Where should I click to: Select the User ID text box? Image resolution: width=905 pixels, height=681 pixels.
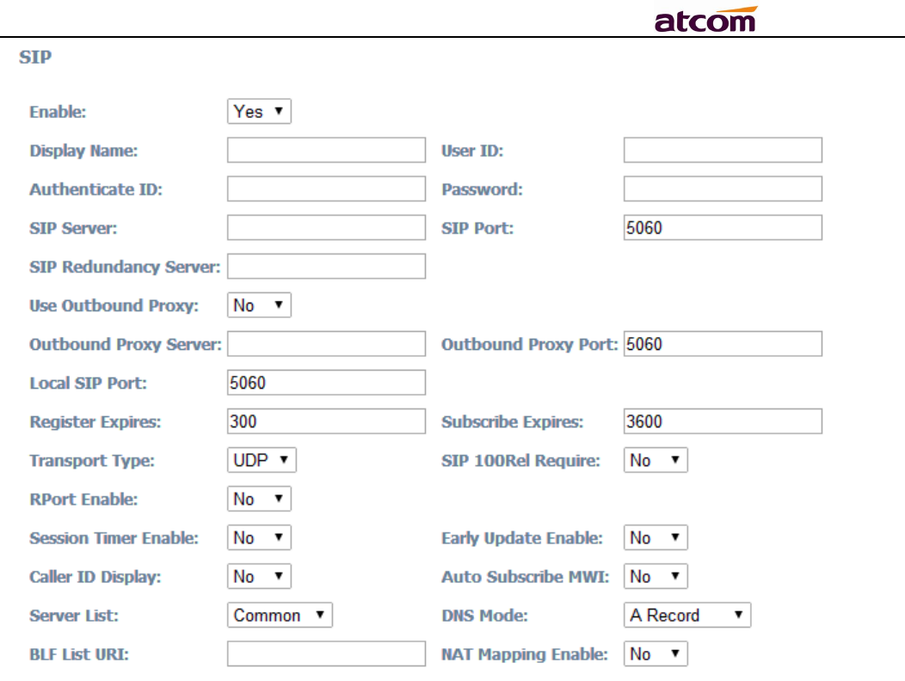coord(723,150)
